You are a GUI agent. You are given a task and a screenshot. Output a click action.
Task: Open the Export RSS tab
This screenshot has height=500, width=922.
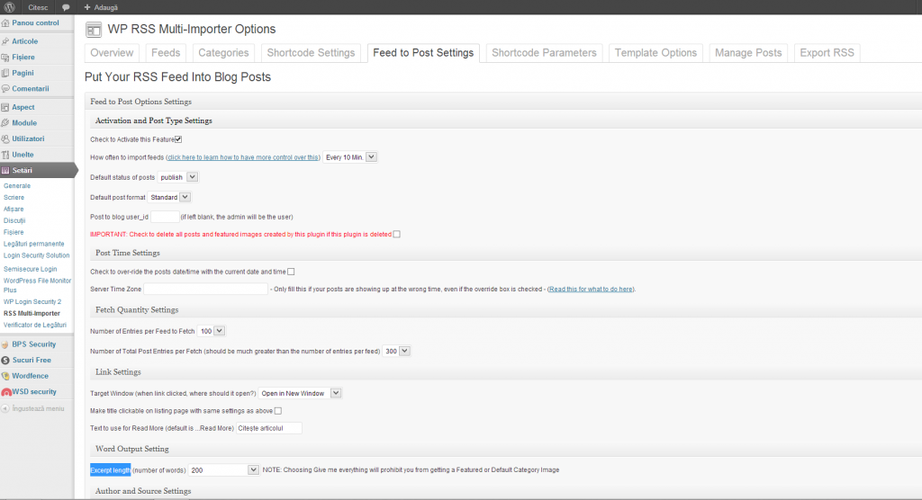[827, 53]
